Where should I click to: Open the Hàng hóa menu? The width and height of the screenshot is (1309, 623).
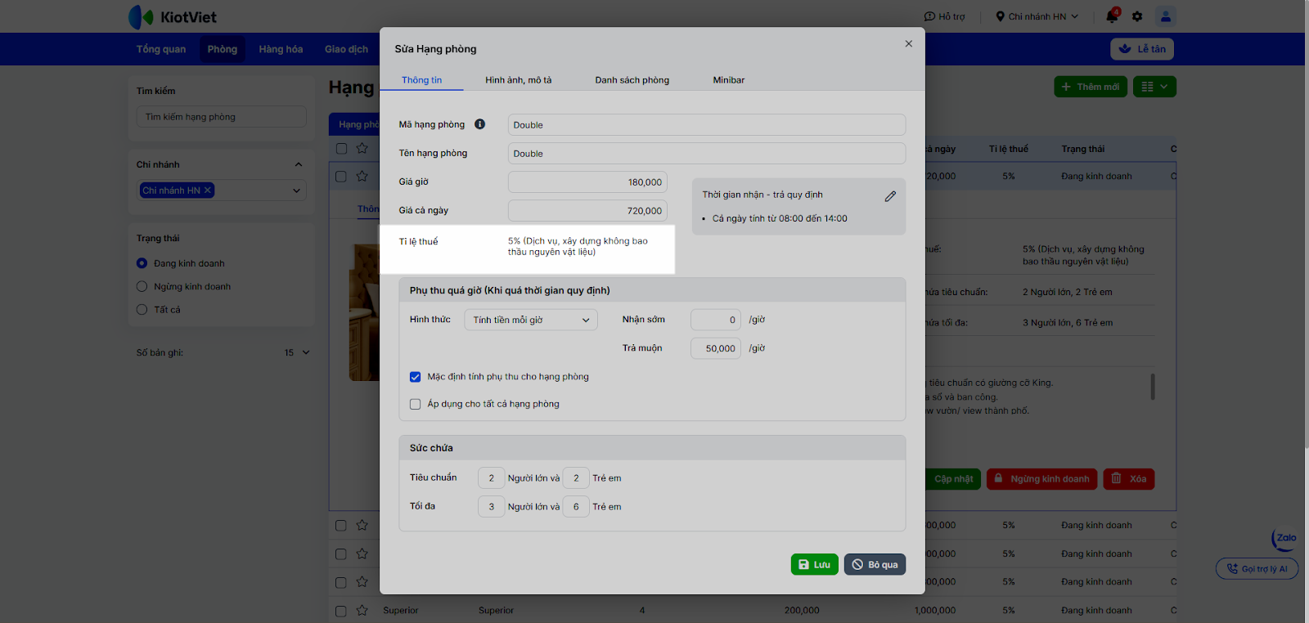pyautogui.click(x=281, y=49)
